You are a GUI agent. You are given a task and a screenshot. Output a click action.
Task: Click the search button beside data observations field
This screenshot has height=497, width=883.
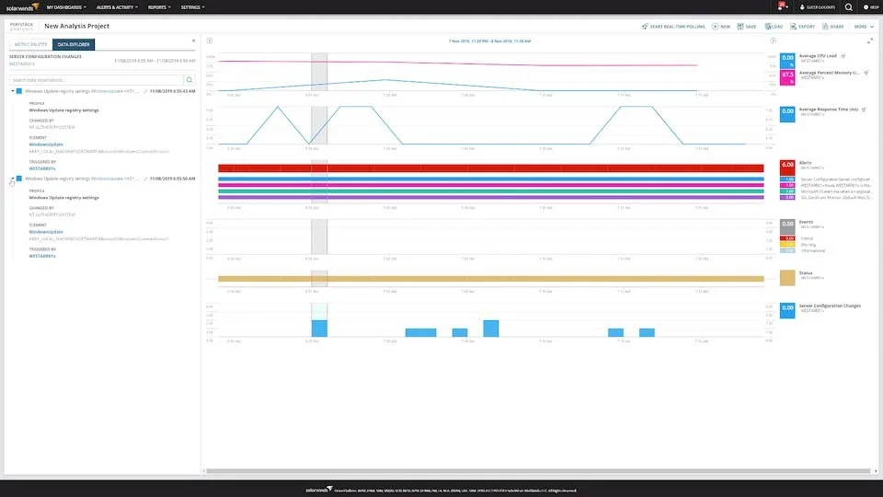coord(189,80)
